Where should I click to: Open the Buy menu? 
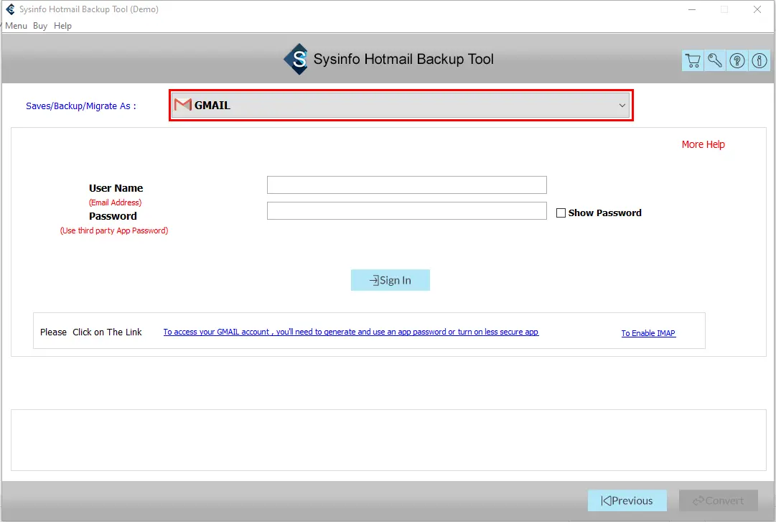click(x=40, y=26)
